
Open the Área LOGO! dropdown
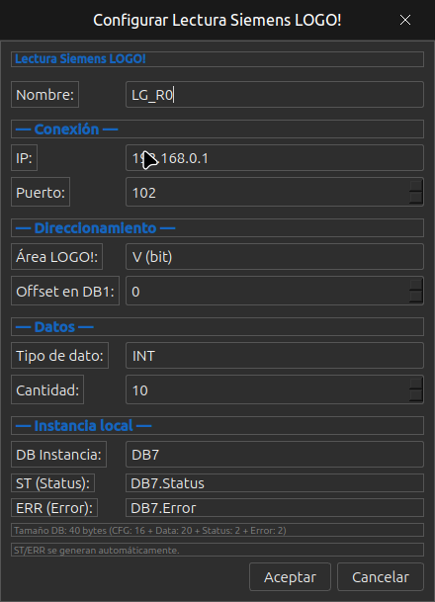coord(275,256)
